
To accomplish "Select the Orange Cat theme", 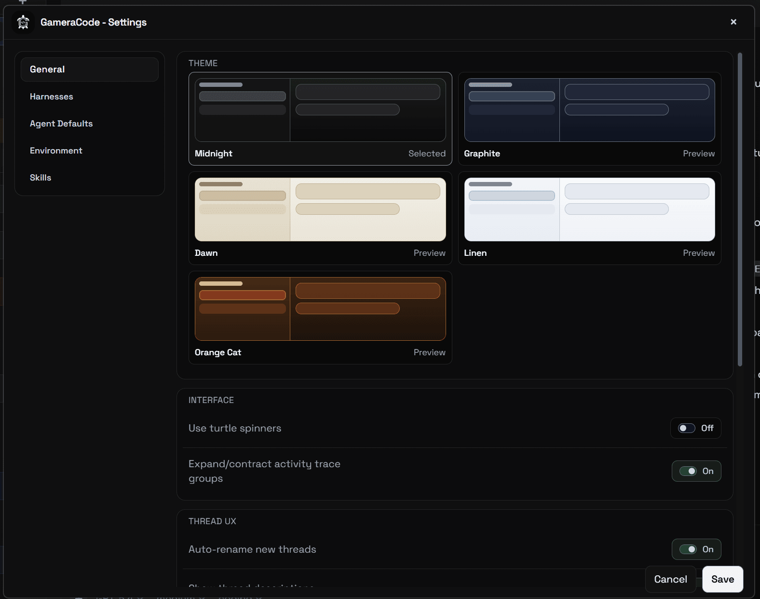I will (x=320, y=318).
